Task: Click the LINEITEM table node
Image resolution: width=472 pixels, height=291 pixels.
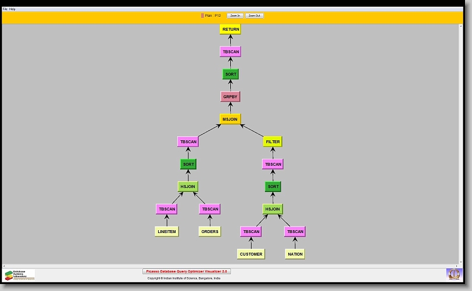Action: (x=166, y=232)
